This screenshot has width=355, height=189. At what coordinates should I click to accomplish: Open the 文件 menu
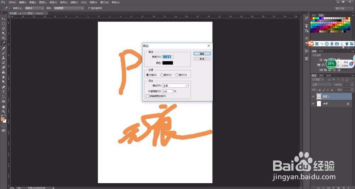point(12,2)
